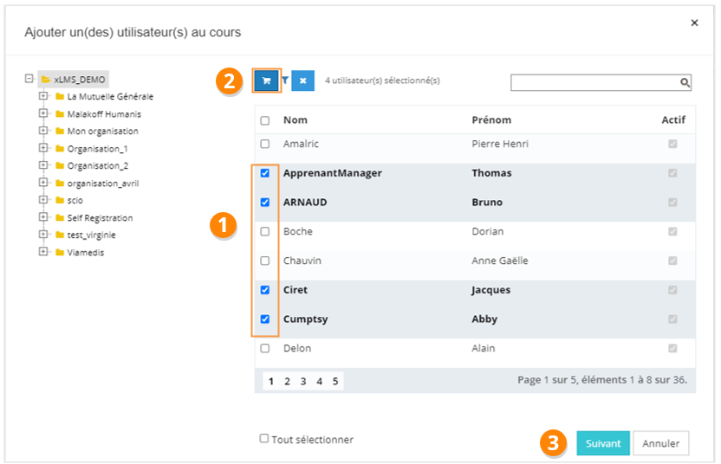Expand the La Mutuelle Générale node

pos(42,96)
